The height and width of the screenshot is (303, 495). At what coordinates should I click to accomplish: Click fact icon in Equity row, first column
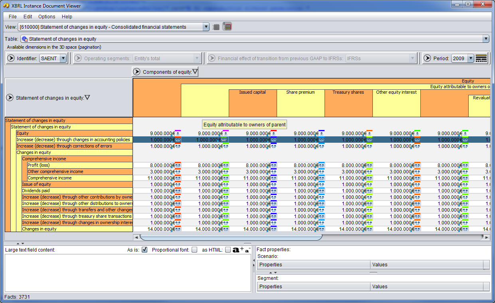pos(178,133)
